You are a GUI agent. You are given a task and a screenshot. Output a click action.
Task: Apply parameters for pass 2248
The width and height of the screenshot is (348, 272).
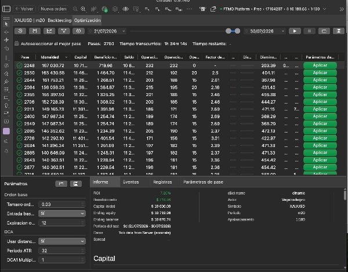[320, 65]
